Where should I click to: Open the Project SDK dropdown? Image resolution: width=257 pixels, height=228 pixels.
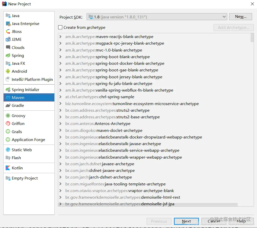[x=157, y=17]
